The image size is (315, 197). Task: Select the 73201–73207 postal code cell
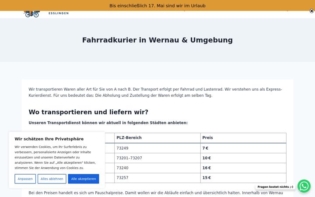(x=157, y=158)
